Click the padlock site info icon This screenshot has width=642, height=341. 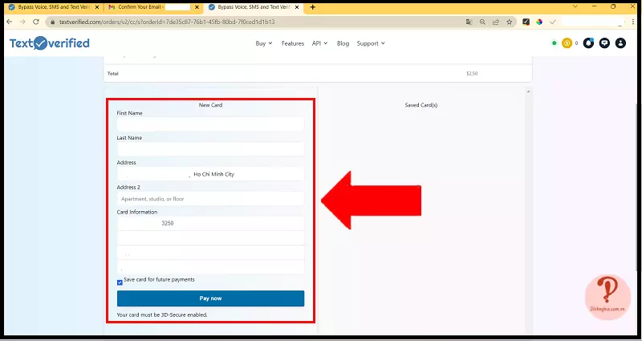click(x=52, y=22)
